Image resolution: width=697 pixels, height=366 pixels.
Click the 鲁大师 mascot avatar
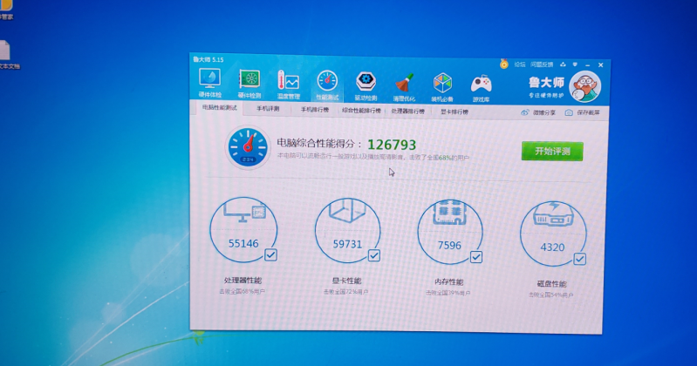(585, 86)
